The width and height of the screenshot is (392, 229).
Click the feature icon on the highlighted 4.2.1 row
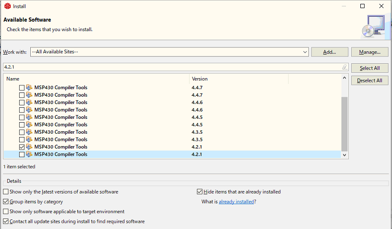click(x=29, y=154)
